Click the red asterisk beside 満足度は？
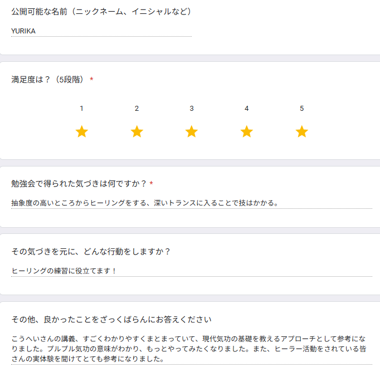This screenshot has height=372, width=380. tap(91, 80)
